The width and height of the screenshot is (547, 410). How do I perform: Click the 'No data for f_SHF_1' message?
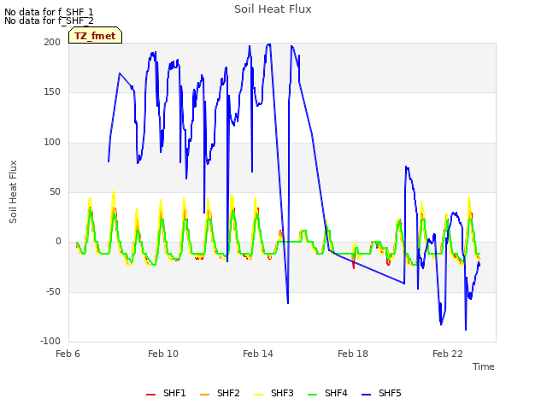click(49, 12)
